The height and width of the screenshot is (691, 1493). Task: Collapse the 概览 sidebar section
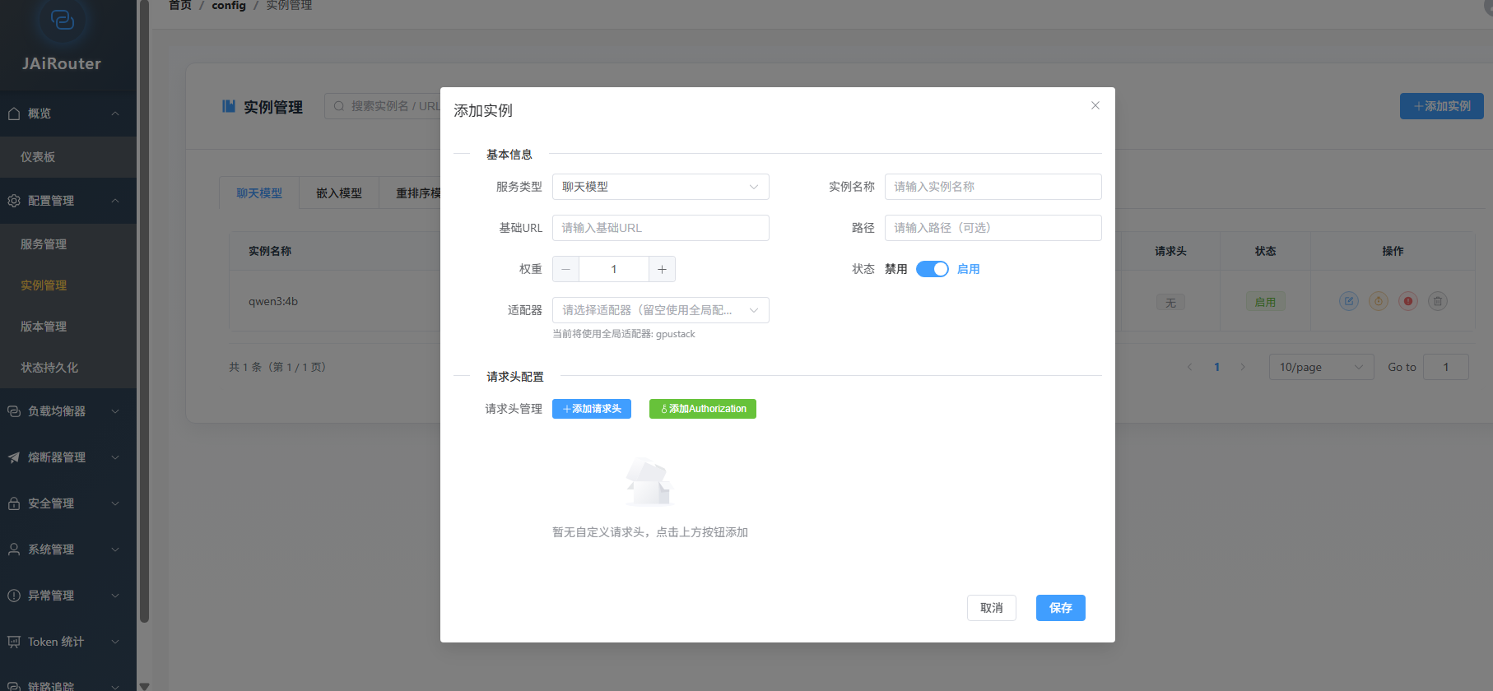point(115,114)
